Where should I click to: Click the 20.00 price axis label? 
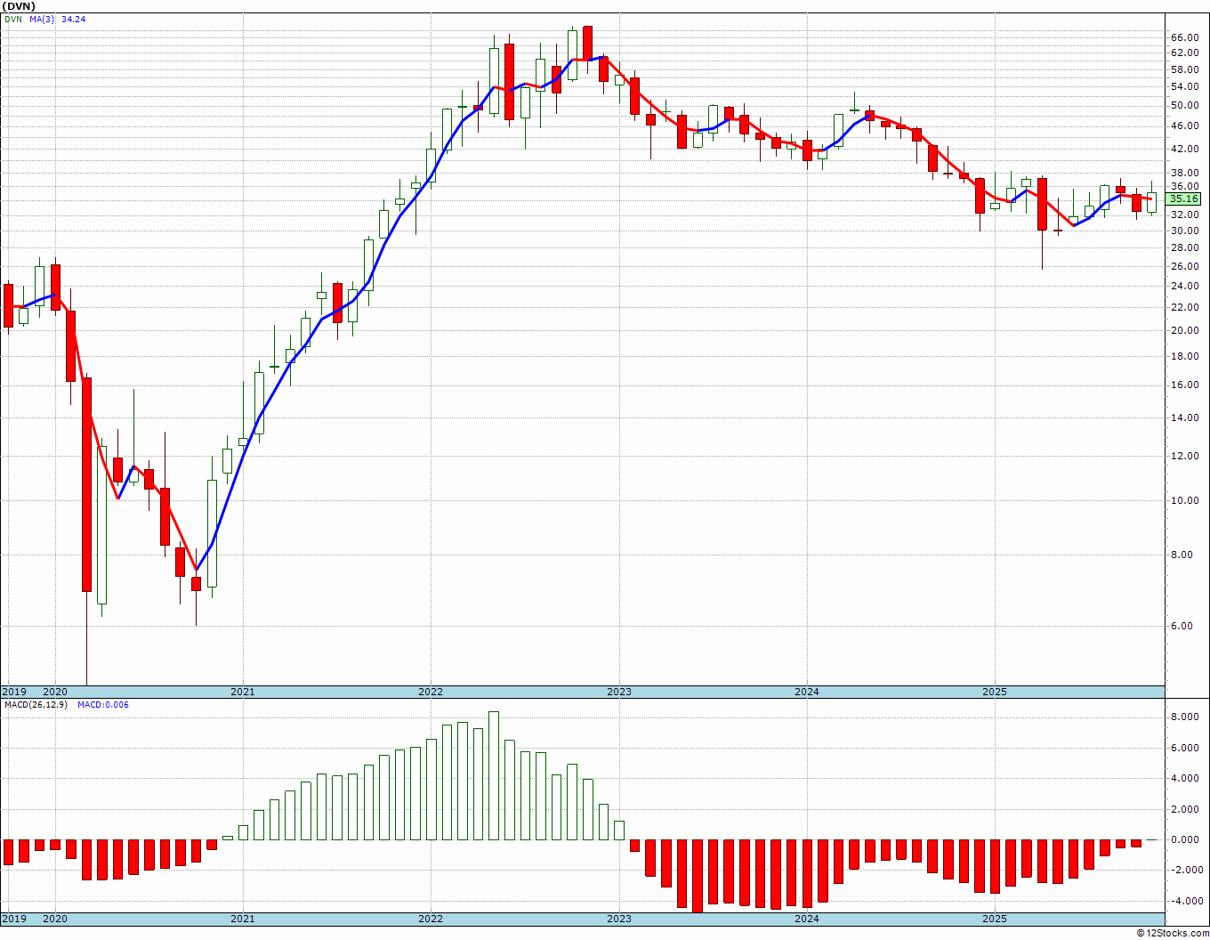(1184, 330)
